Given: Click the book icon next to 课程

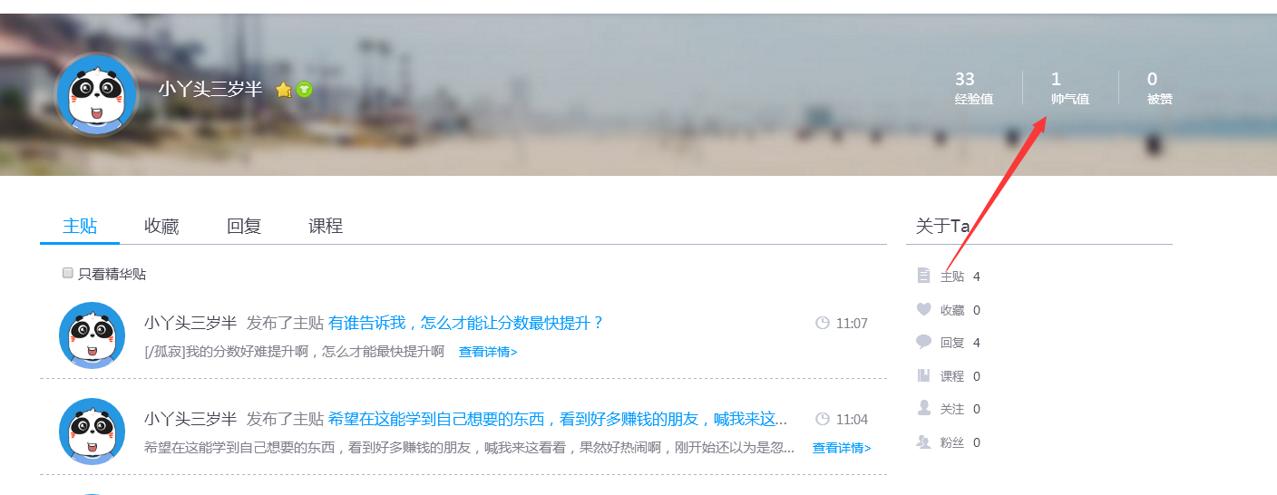Looking at the screenshot, I should pyautogui.click(x=924, y=375).
